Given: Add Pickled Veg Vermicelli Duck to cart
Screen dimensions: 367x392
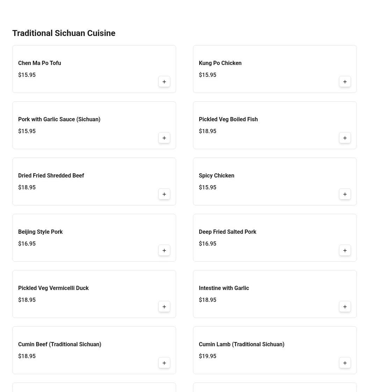Looking at the screenshot, I should pos(164,307).
